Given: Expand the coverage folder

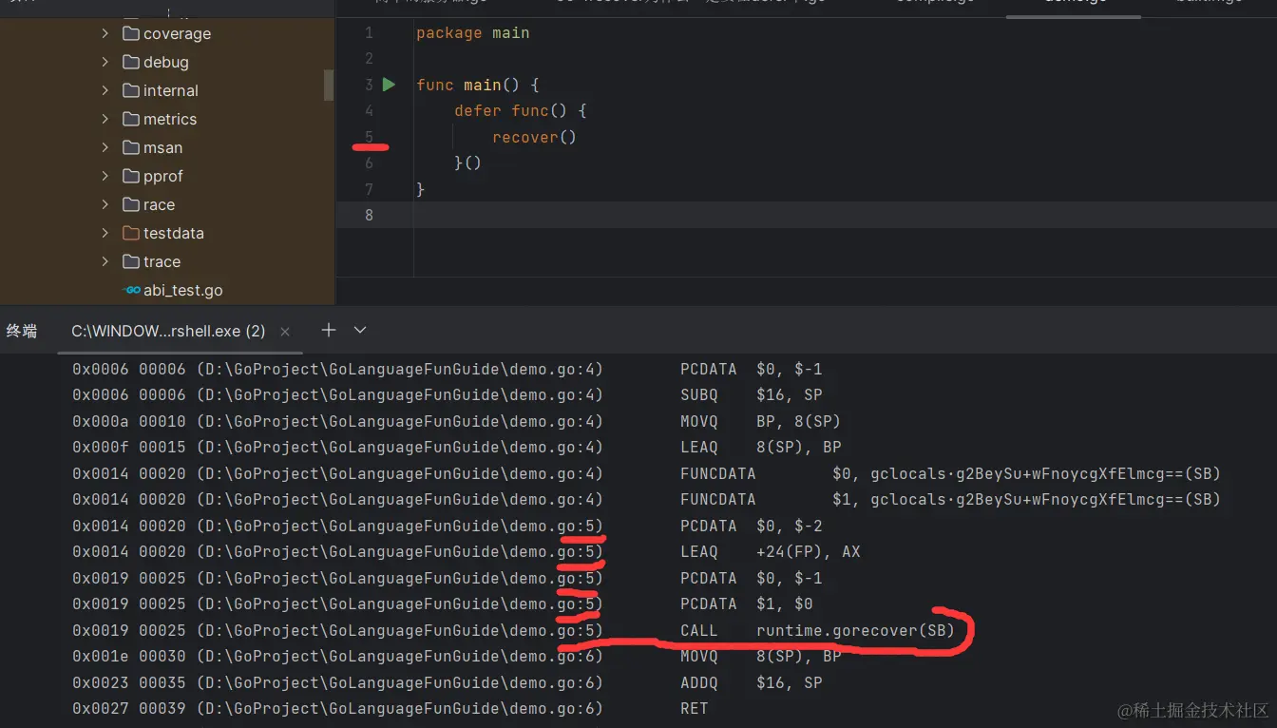Looking at the screenshot, I should tap(105, 34).
